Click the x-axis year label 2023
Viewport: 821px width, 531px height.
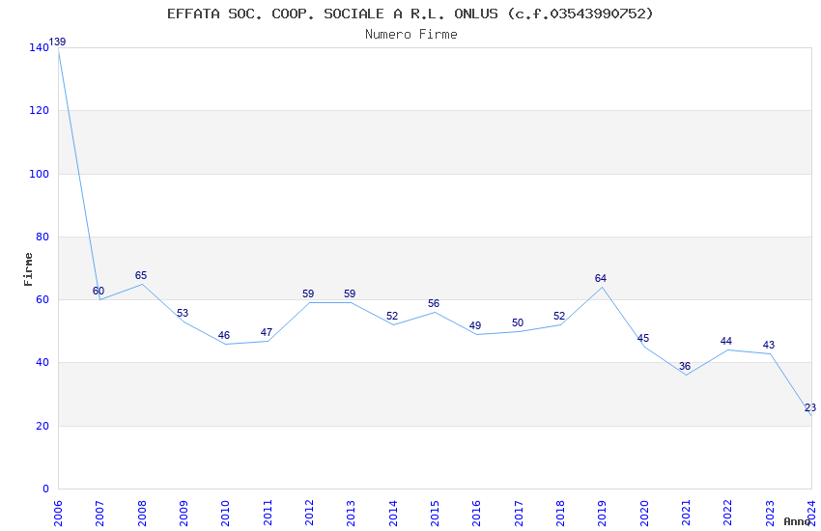[x=770, y=514]
